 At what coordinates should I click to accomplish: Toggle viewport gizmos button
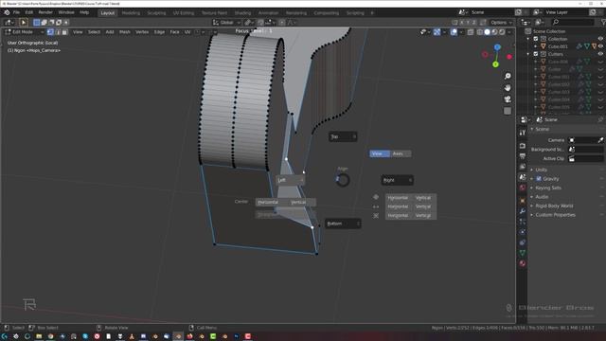[437, 32]
